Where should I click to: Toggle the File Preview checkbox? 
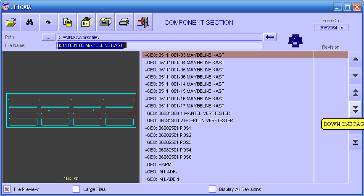pyautogui.click(x=7, y=189)
